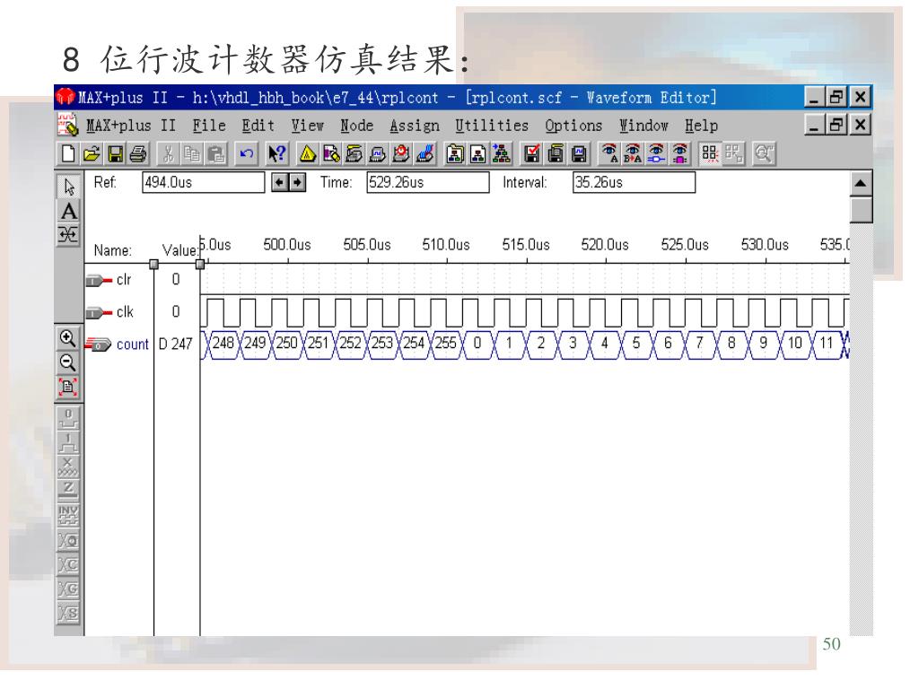Create a new file with the toolbar icon

tap(68, 154)
